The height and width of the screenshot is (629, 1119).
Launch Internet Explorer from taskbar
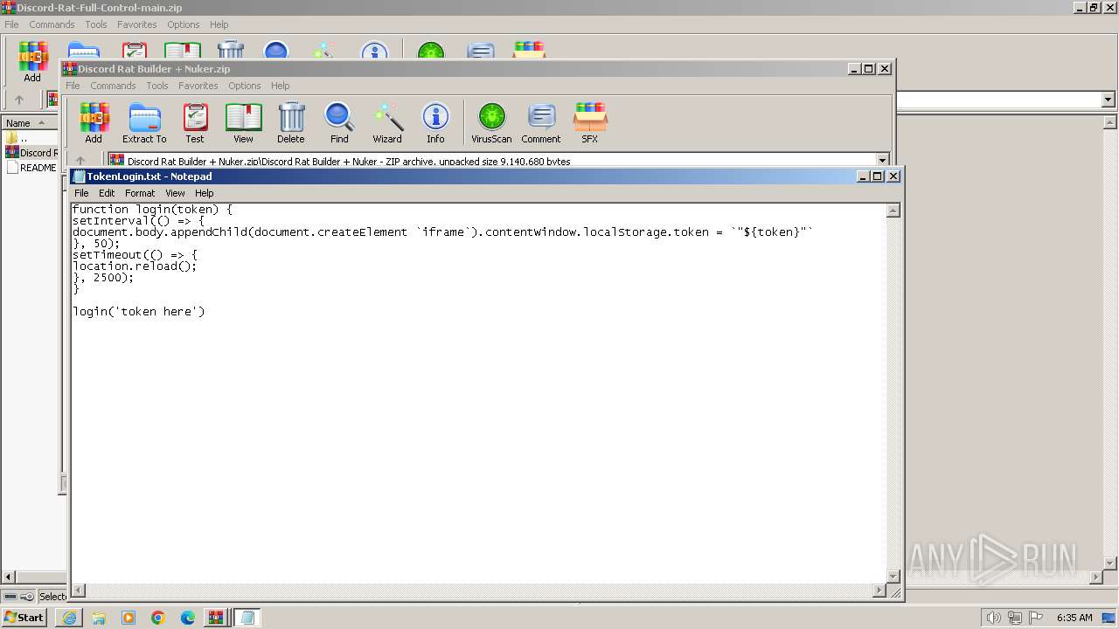tap(69, 618)
